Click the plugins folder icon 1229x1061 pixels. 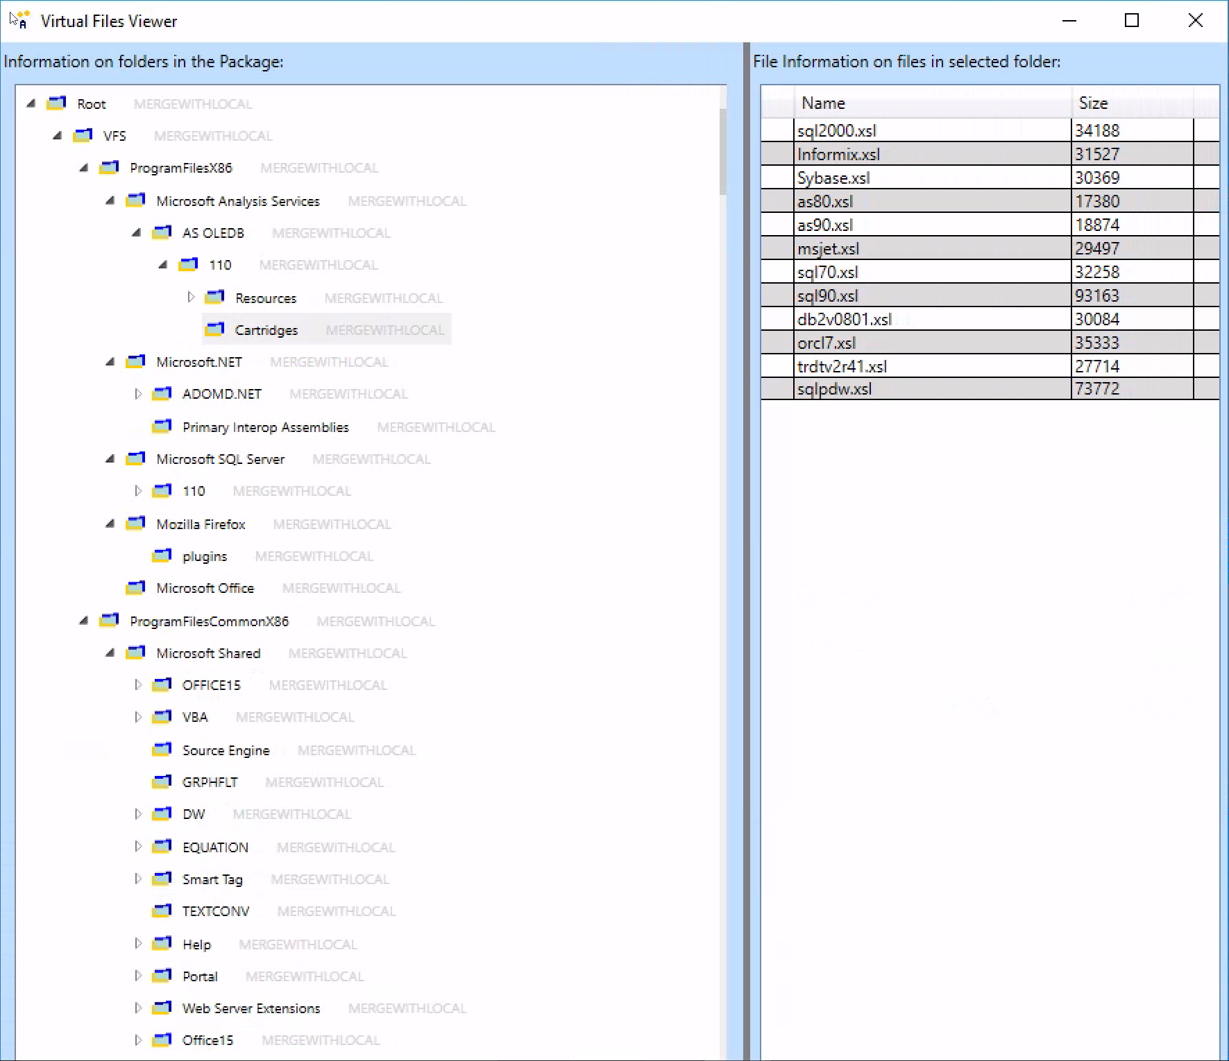pyautogui.click(x=162, y=555)
